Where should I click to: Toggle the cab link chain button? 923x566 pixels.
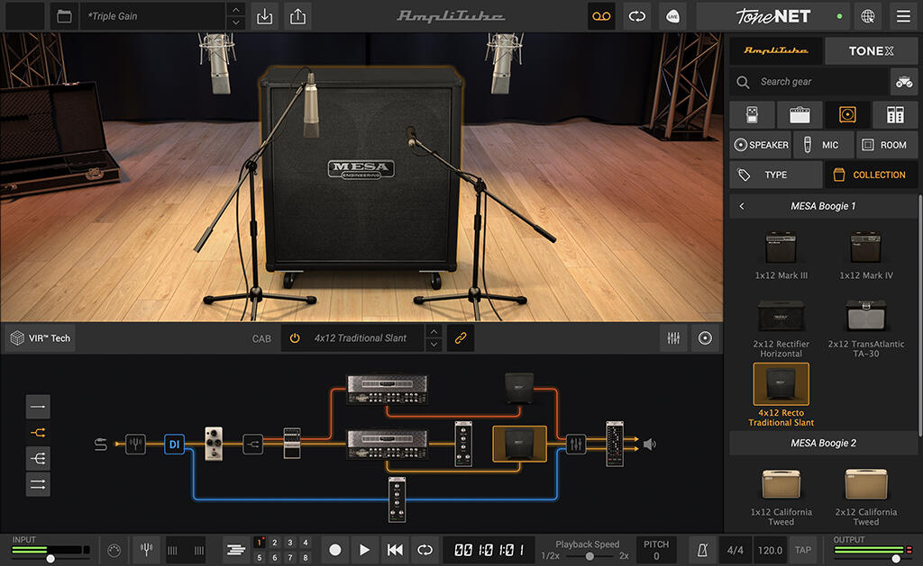pos(460,338)
